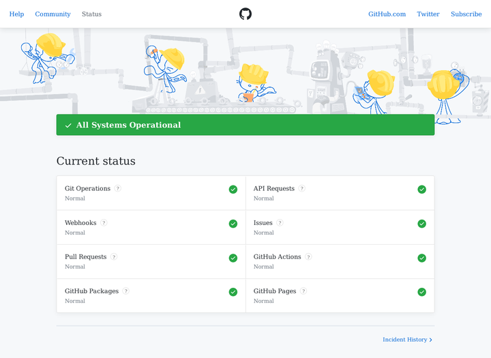The height and width of the screenshot is (358, 491).
Task: Subscribe to status updates
Action: coord(466,14)
